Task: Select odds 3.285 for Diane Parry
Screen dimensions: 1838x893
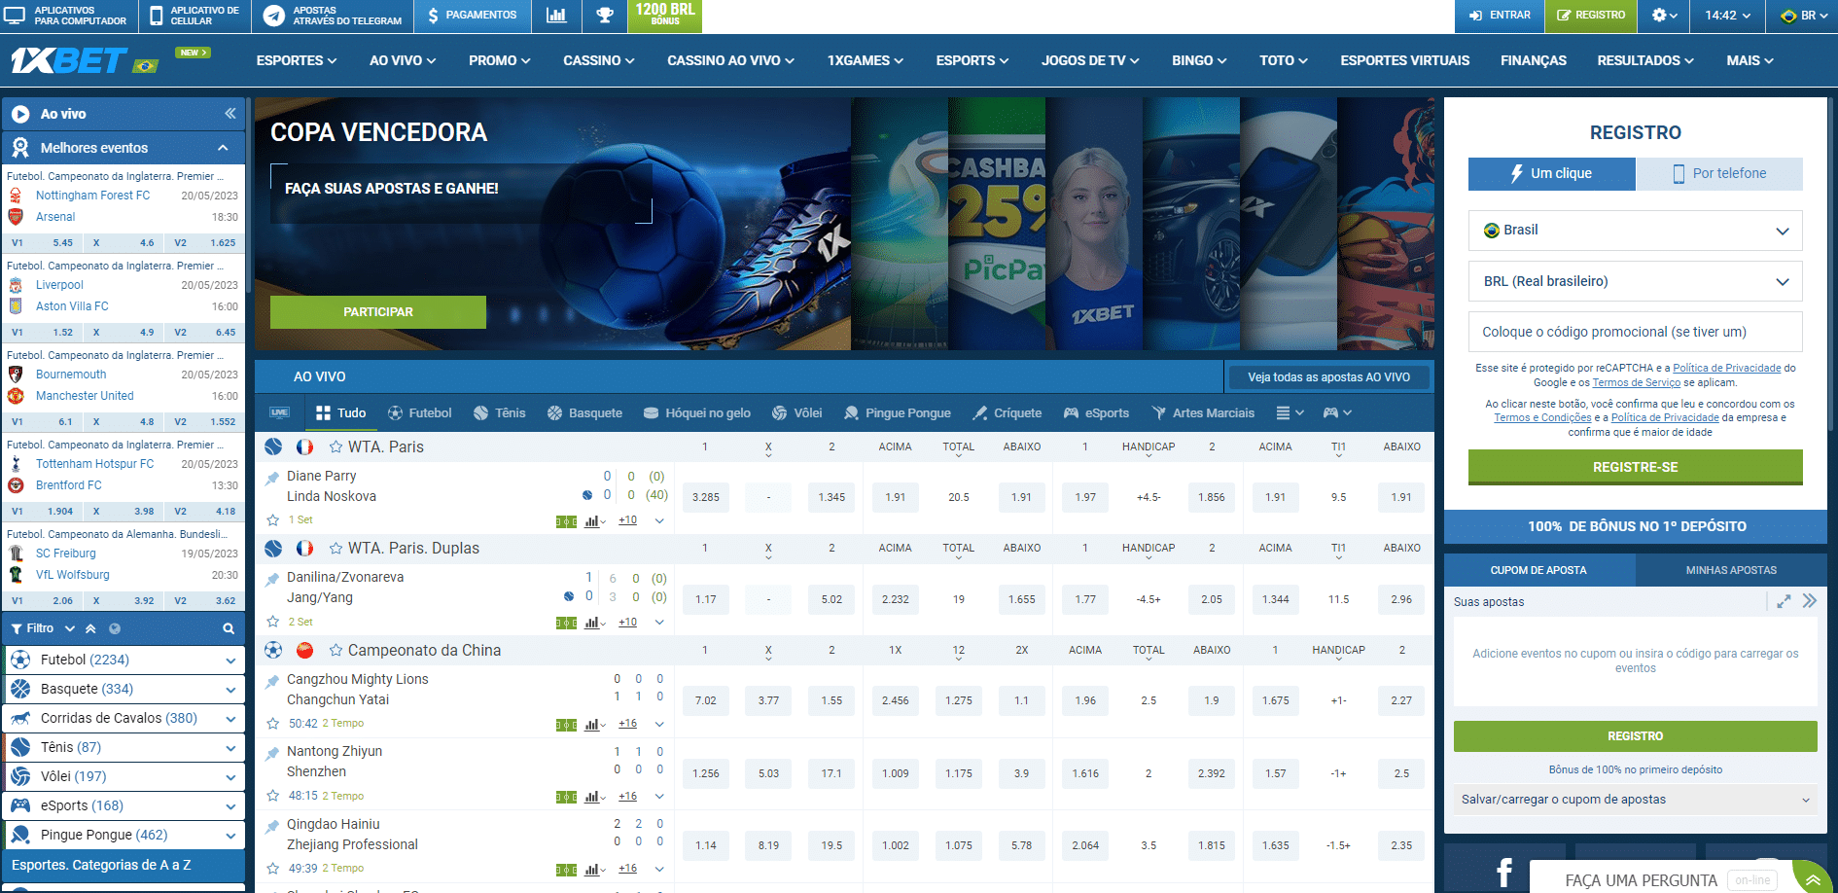Action: pos(706,497)
